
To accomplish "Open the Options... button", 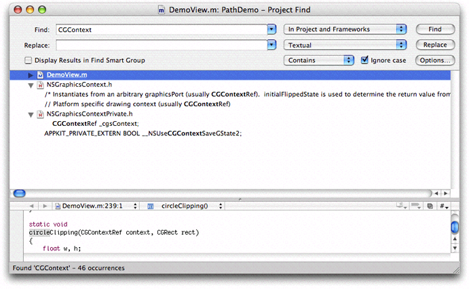I will tap(435, 60).
